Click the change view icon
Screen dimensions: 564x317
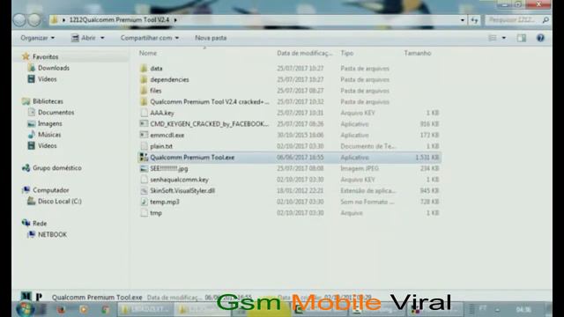[x=493, y=38]
